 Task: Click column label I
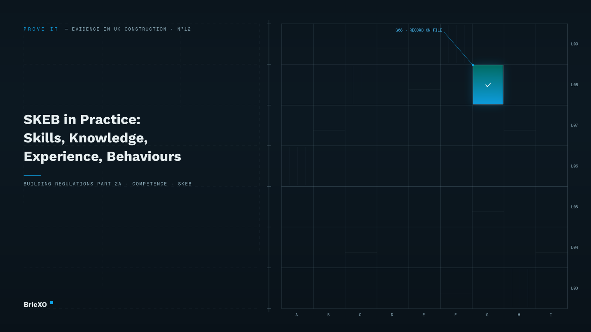[551, 315]
